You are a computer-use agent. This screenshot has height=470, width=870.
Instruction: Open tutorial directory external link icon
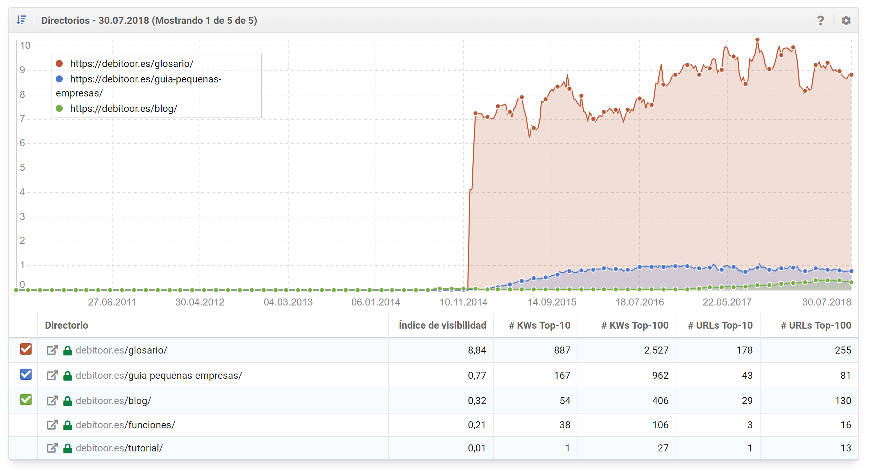pyautogui.click(x=52, y=448)
